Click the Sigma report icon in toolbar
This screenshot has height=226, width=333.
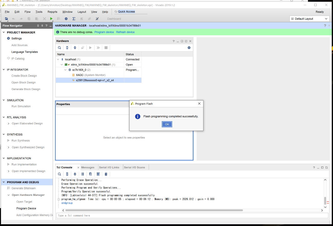[x=74, y=19]
